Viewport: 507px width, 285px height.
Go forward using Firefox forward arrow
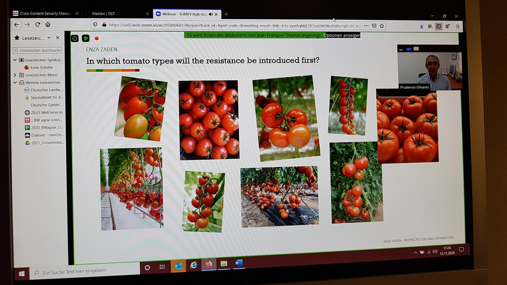(27, 24)
